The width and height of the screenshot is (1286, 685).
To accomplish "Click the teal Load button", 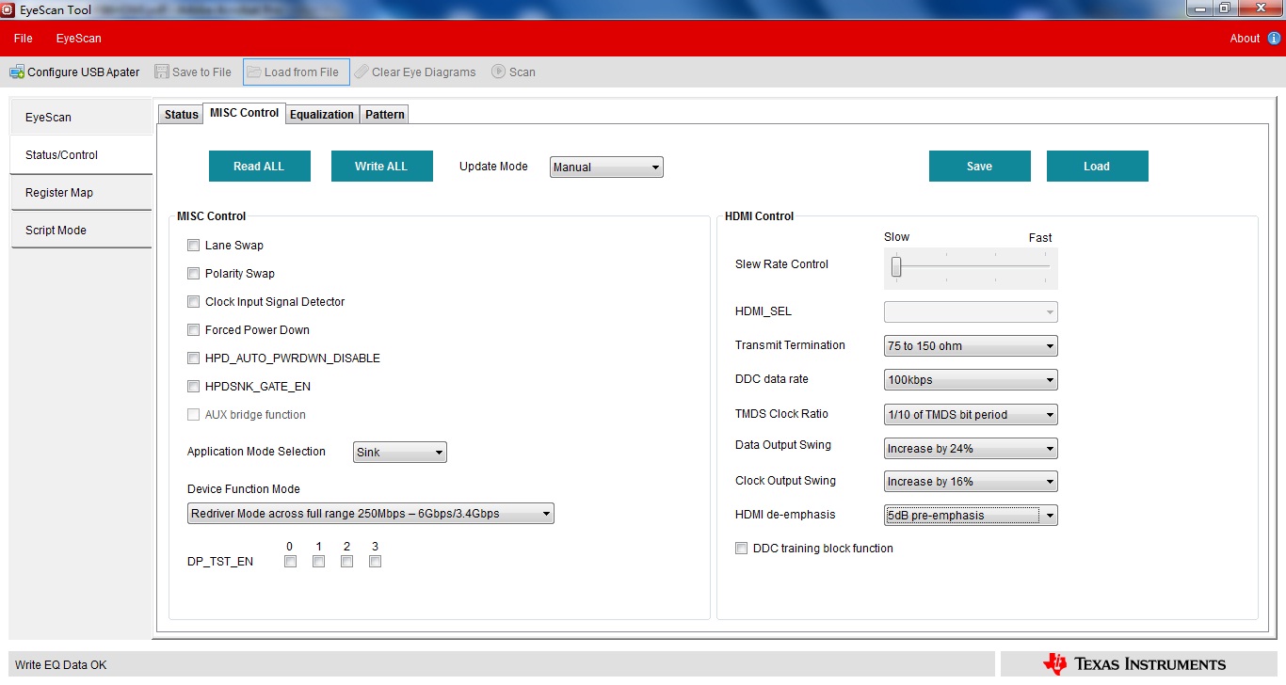I will [1097, 167].
